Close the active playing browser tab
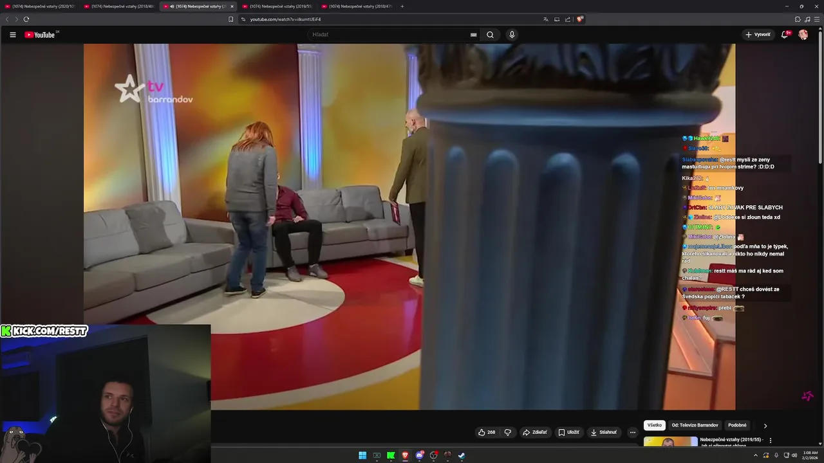824x463 pixels. click(232, 6)
